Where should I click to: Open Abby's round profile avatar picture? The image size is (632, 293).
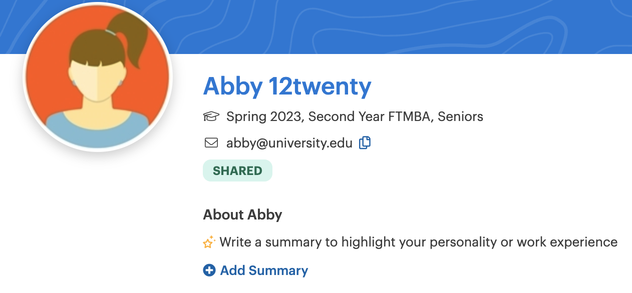[x=98, y=76]
